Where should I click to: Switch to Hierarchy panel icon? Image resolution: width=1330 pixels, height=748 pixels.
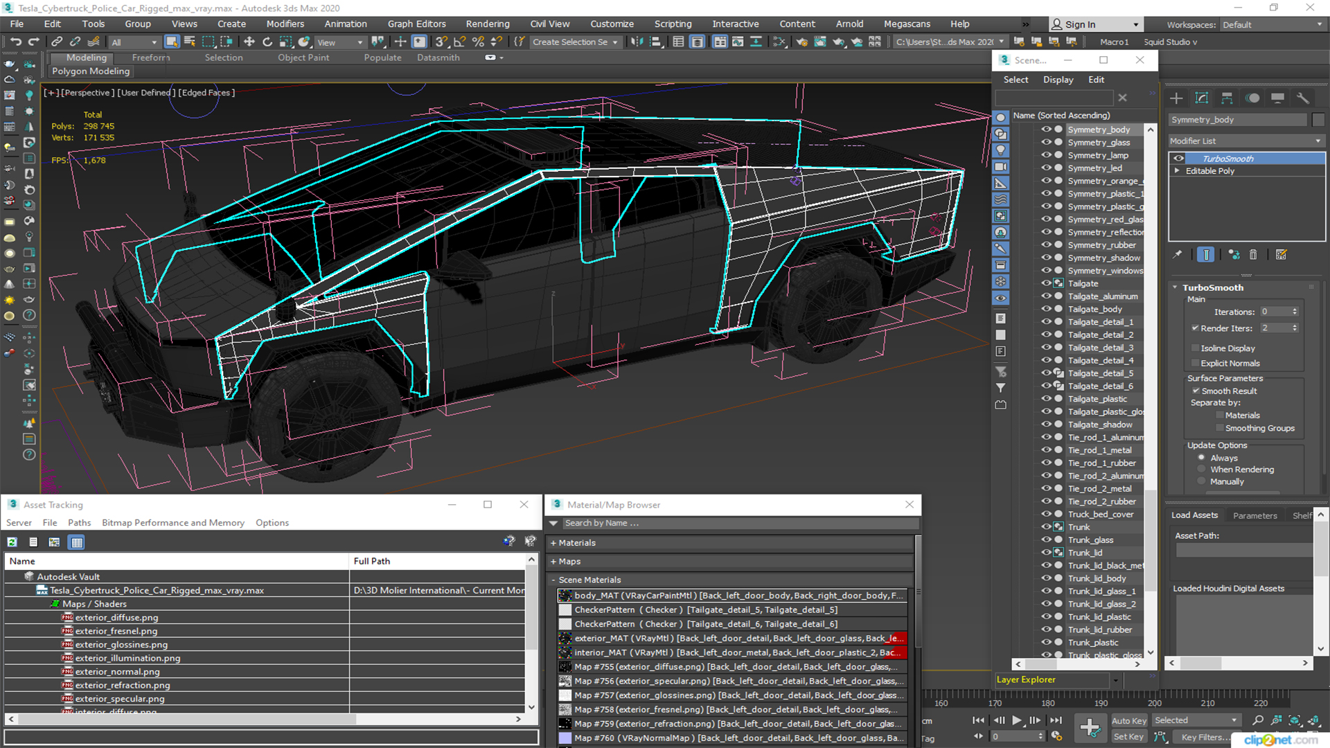click(1227, 98)
